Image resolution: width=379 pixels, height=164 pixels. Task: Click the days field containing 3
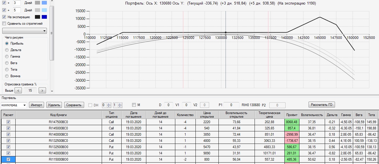point(17,3)
